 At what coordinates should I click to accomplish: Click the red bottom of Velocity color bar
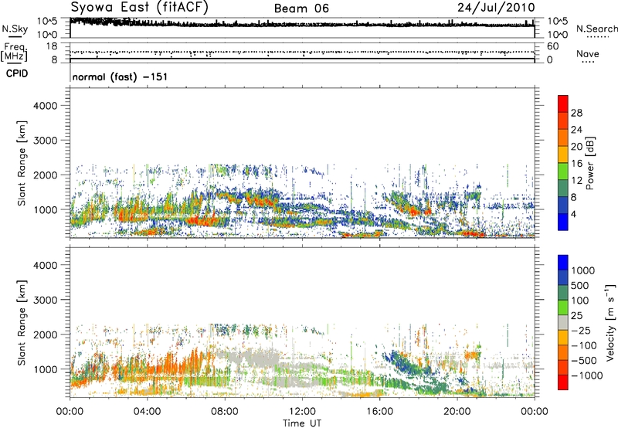pyautogui.click(x=563, y=382)
